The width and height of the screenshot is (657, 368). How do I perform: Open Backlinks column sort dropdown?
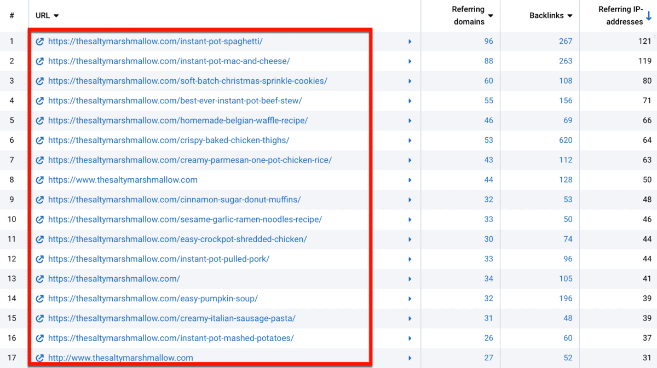tap(570, 16)
